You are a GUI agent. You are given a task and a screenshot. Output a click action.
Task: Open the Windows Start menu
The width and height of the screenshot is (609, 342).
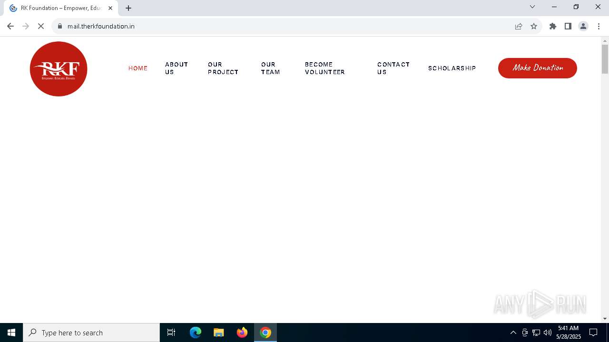11,332
